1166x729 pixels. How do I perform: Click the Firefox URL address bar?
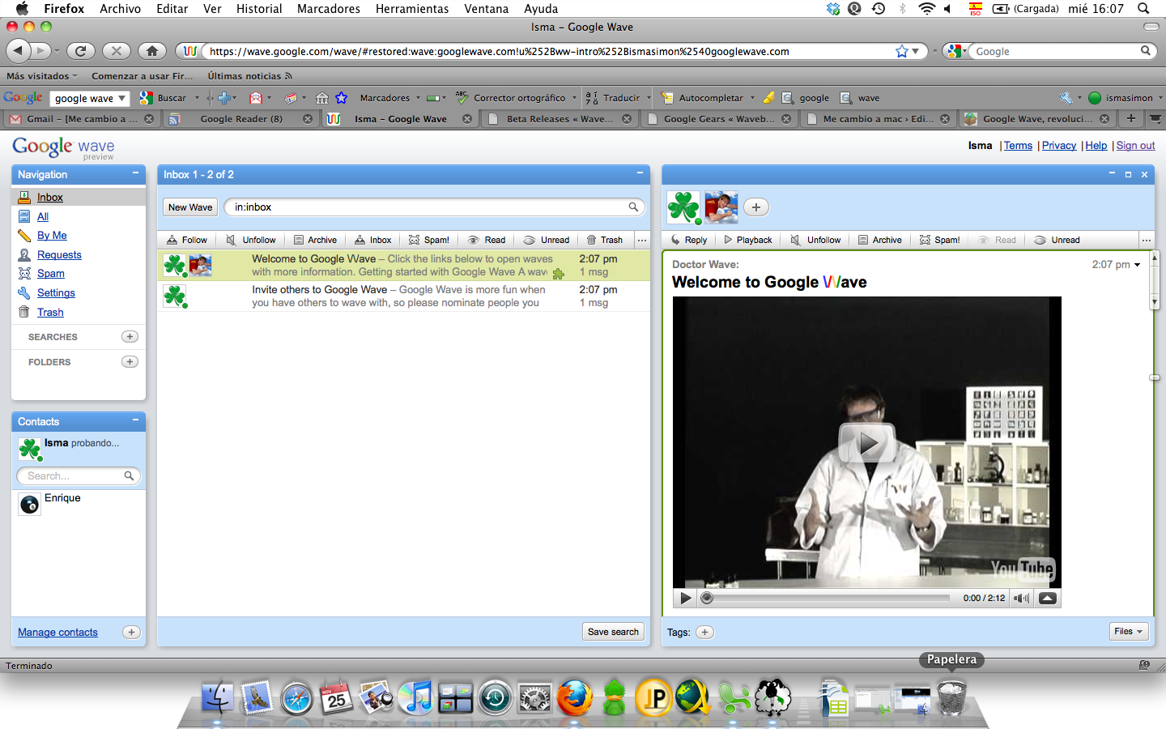tap(551, 51)
